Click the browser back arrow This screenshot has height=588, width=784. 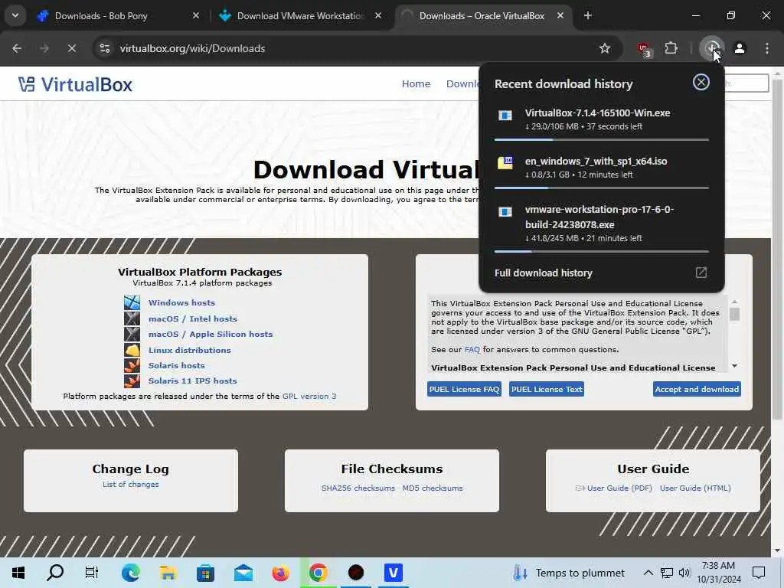[17, 48]
